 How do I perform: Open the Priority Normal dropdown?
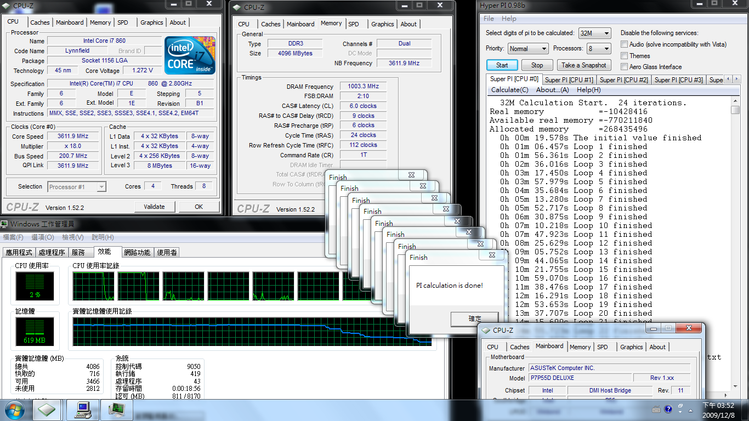point(527,49)
